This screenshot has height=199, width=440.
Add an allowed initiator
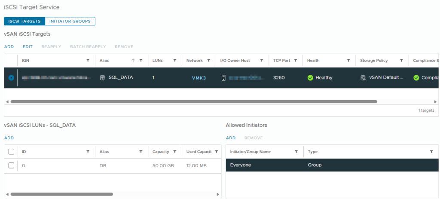coord(231,138)
